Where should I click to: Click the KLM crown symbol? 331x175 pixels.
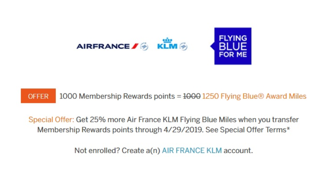click(168, 40)
